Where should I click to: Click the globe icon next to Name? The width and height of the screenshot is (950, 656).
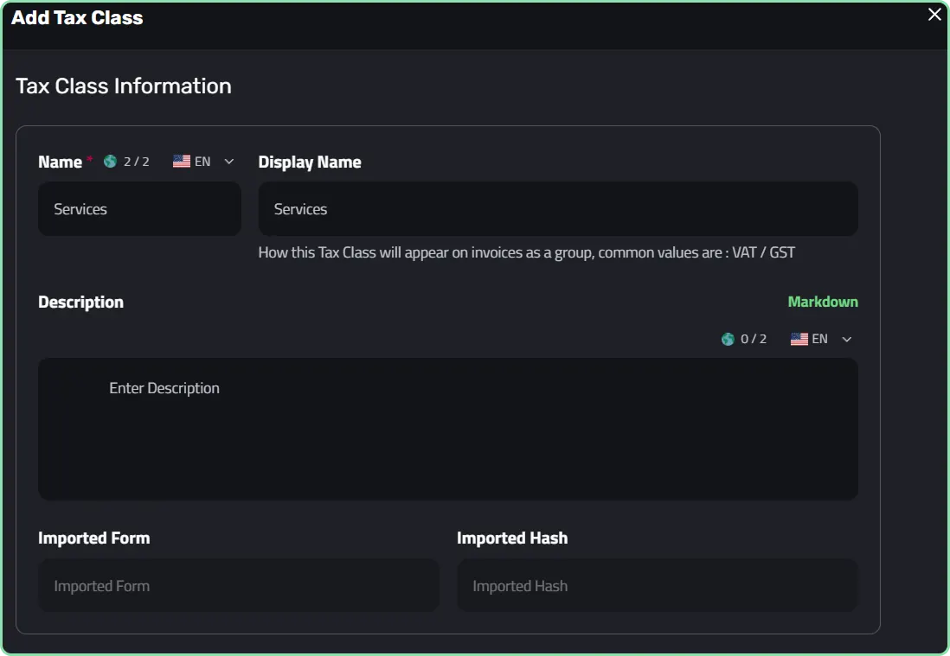(110, 161)
